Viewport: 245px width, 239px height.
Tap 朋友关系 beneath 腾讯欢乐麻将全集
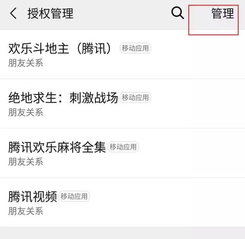26,162
